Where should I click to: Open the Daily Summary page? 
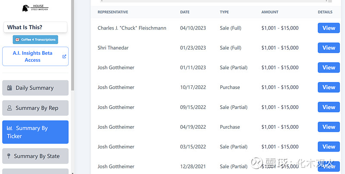(x=35, y=88)
